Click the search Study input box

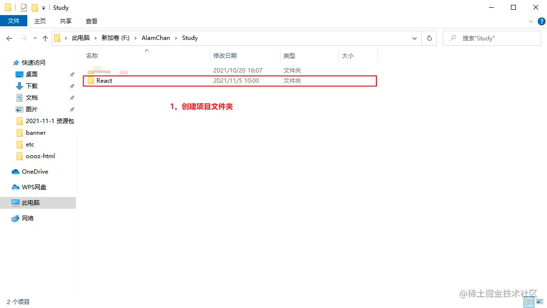[x=491, y=38]
